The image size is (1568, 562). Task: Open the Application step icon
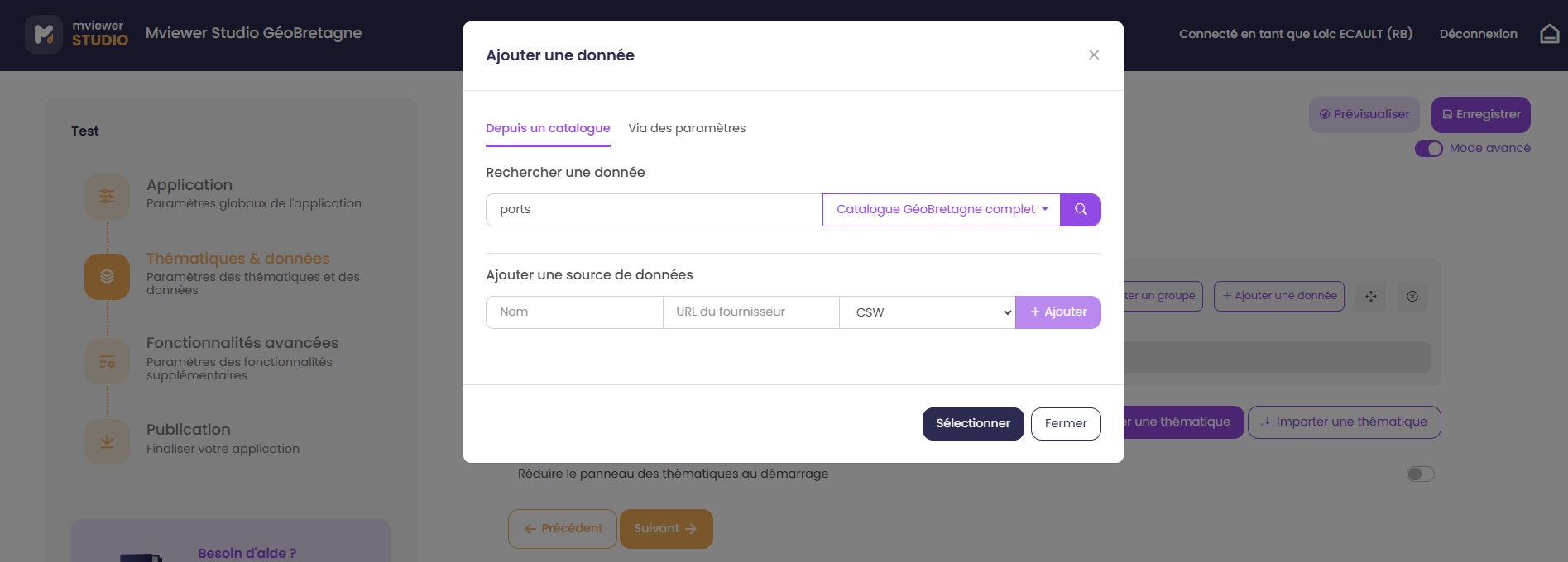(107, 197)
